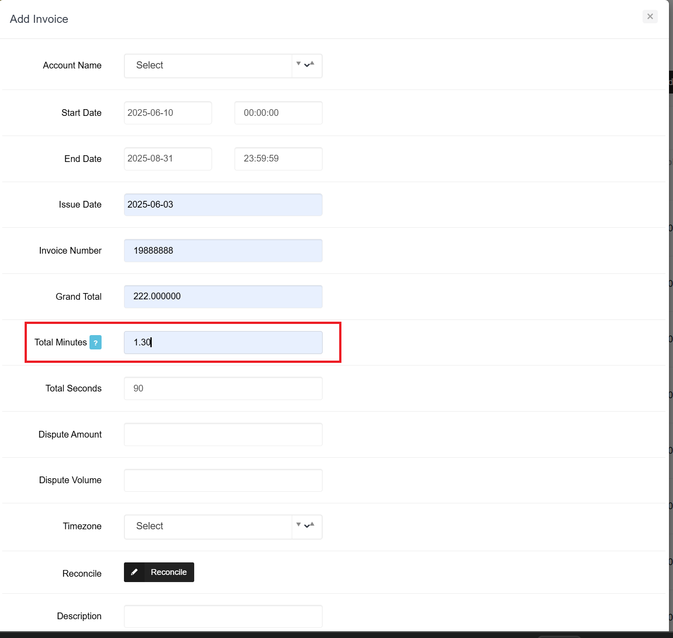
Task: Select the Issue Date input
Action: [223, 205]
